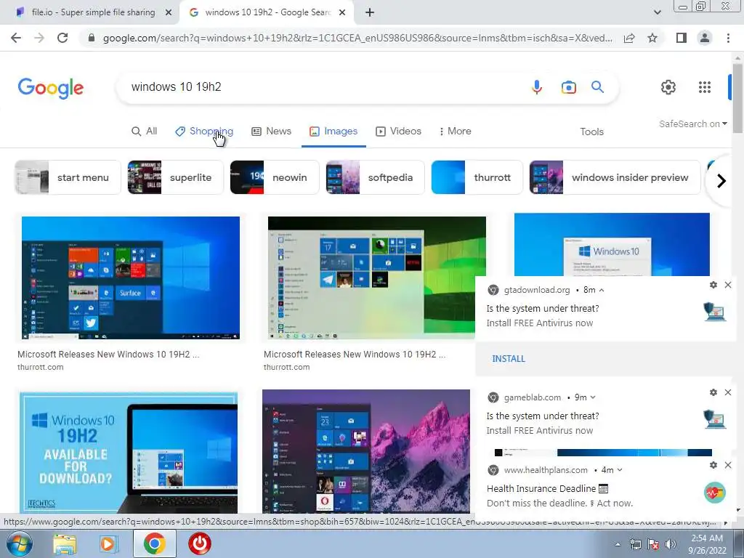This screenshot has width=744, height=558.
Task: Close the file.io tab
Action: point(169,13)
